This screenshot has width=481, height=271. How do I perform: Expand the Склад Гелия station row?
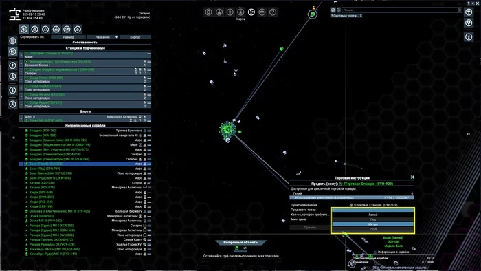[x=21, y=80]
